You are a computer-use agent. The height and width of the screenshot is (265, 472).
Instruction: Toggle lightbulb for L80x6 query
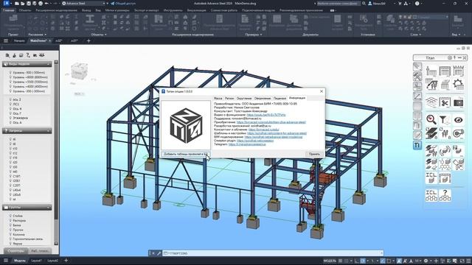[10, 194]
